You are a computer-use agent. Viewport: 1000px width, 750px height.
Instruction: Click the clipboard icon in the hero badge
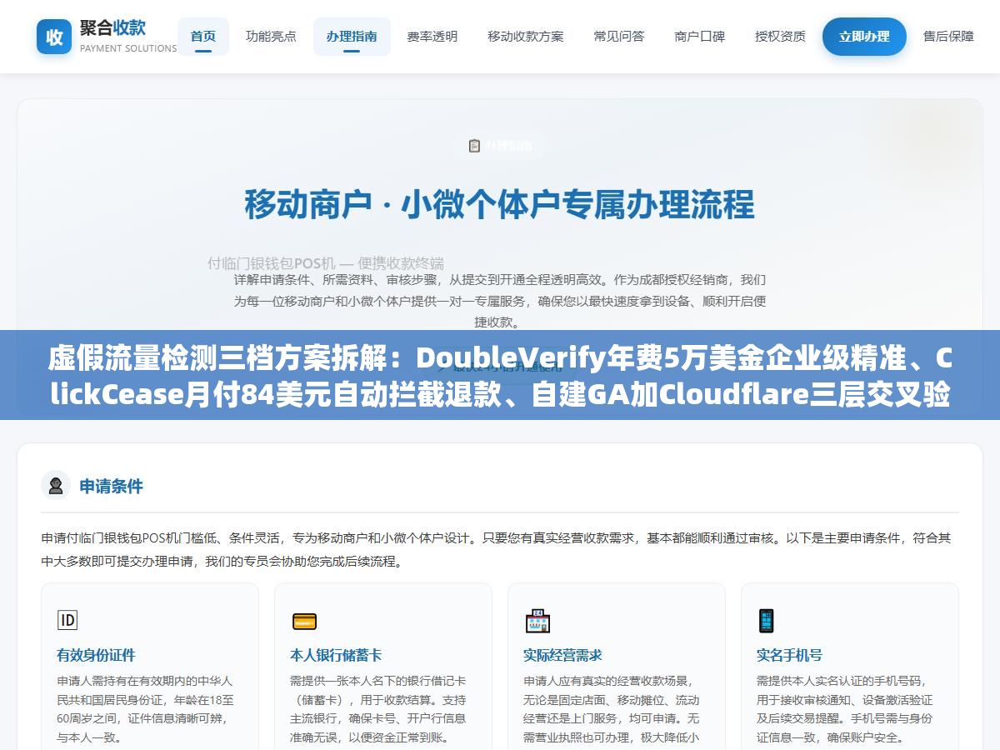474,146
